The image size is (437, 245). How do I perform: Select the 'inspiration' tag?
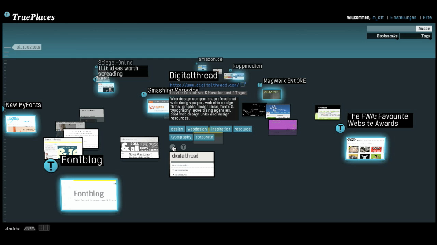(221, 129)
